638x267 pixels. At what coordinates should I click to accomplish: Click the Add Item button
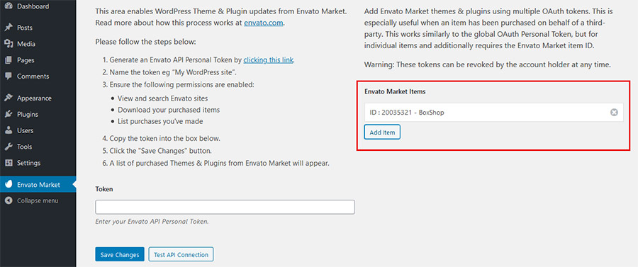pos(383,132)
